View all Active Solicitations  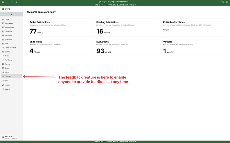[x=40, y=33]
